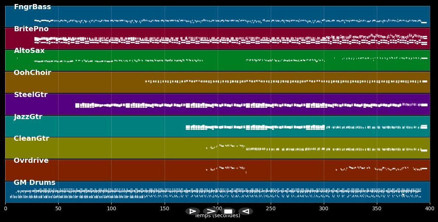
Task: Click inside the GM Drums pattern lane
Action: pyautogui.click(x=221, y=193)
